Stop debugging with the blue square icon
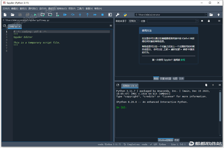The height and width of the screenshot is (148, 224). [102, 14]
